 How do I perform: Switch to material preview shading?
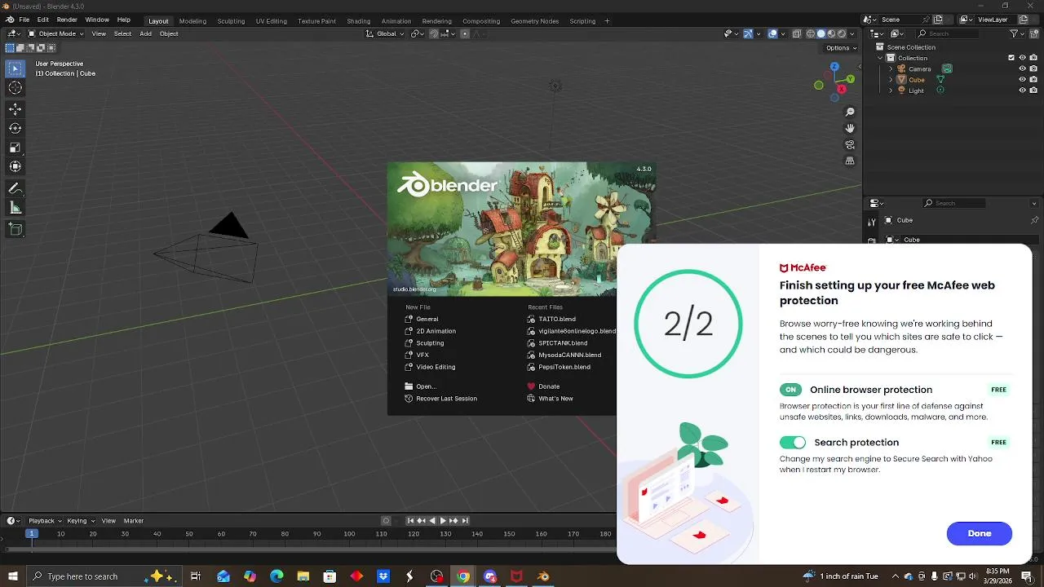point(832,33)
